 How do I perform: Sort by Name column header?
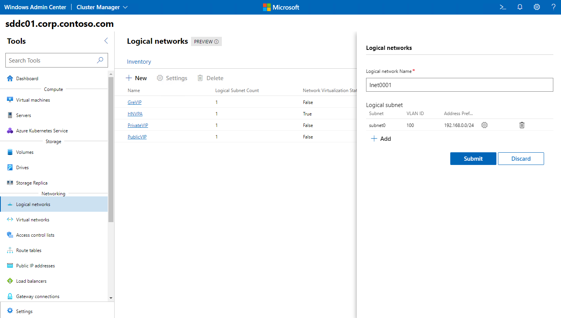pos(134,91)
